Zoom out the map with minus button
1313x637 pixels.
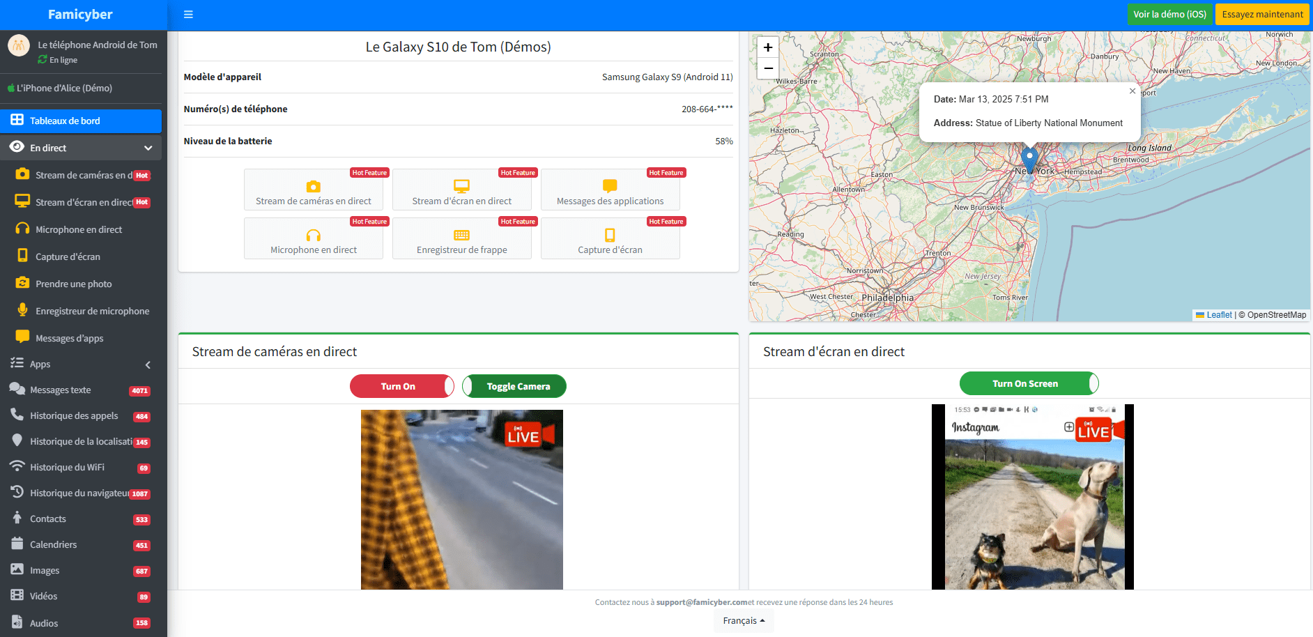pos(768,68)
